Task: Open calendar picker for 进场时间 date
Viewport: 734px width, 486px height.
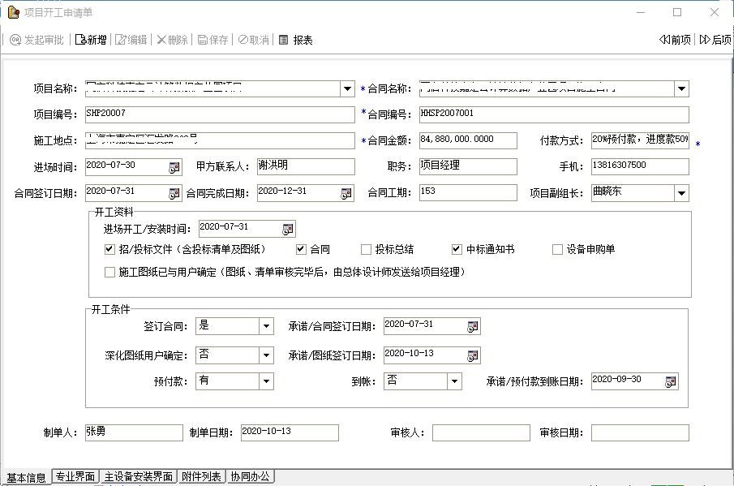Action: tap(174, 167)
